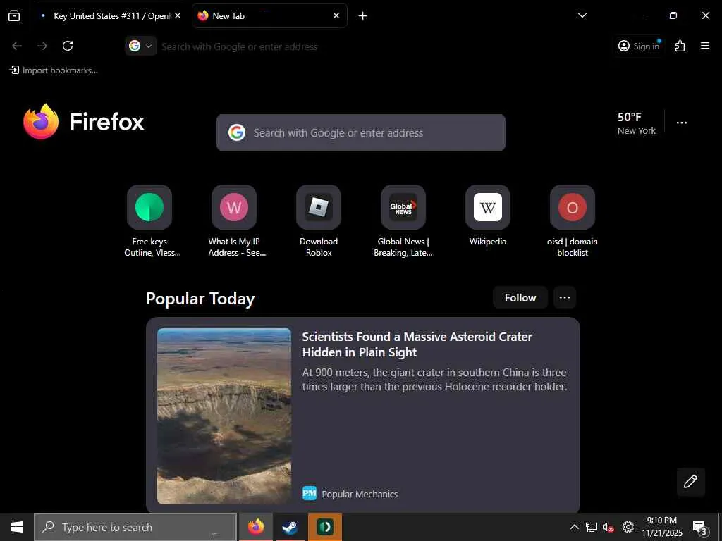Open the settings gear tray icon

click(x=628, y=527)
